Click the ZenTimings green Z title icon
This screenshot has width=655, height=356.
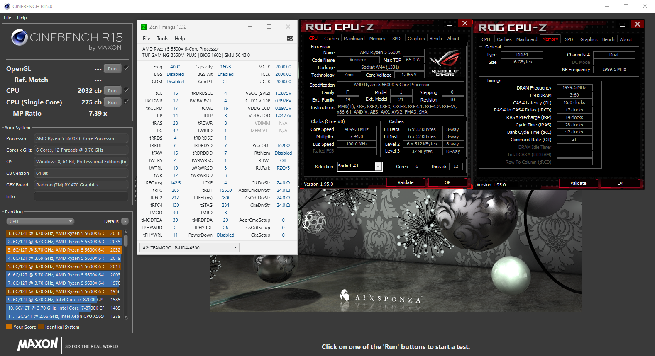144,27
